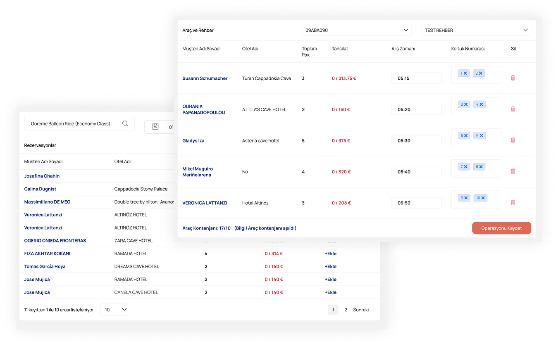Remove seat number 10 tag
The width and height of the screenshot is (558, 346).
pyautogui.click(x=483, y=198)
